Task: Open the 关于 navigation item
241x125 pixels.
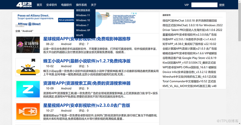Action: click(93, 5)
